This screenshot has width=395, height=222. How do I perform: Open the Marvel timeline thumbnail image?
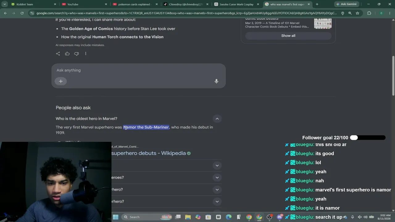pyautogui.click(x=323, y=24)
